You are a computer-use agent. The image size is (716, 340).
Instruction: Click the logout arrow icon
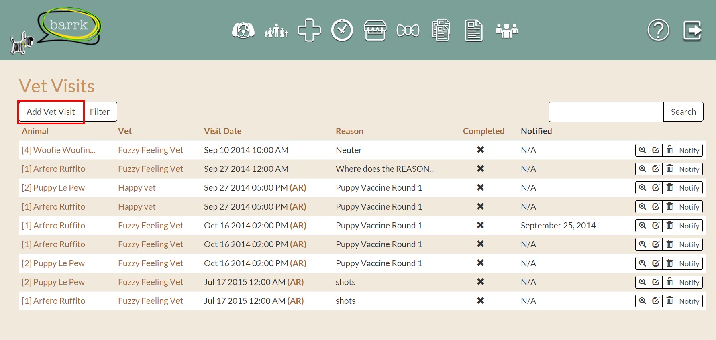click(x=693, y=30)
